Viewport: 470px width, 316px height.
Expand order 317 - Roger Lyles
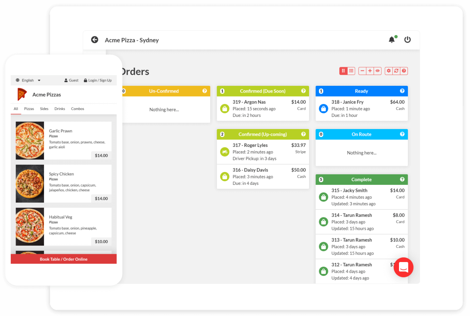[x=263, y=152]
